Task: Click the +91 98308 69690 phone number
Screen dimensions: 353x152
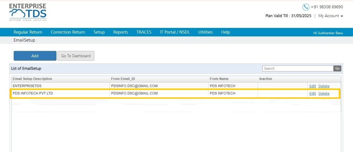Action: (x=327, y=7)
